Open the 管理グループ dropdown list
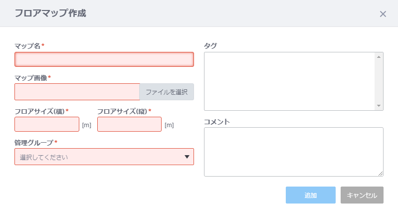The height and width of the screenshot is (213, 398). pyautogui.click(x=104, y=157)
